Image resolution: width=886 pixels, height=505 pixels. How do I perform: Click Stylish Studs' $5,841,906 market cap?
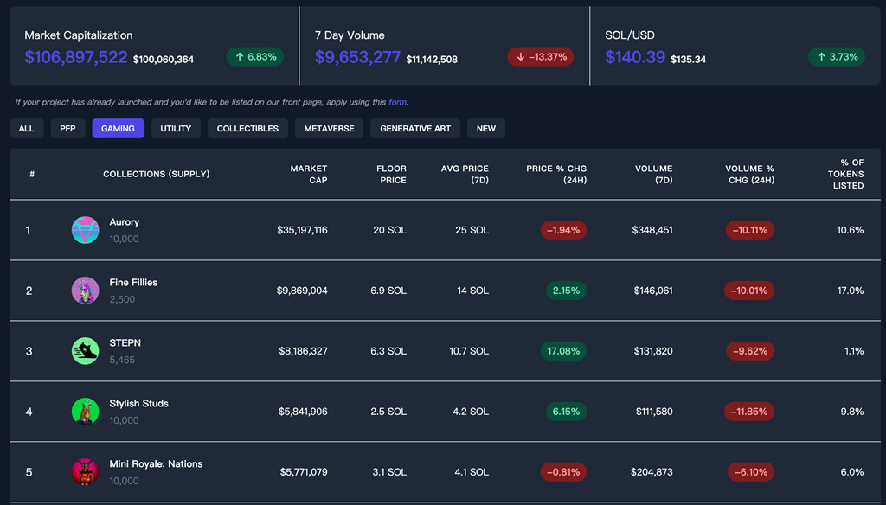(x=303, y=412)
